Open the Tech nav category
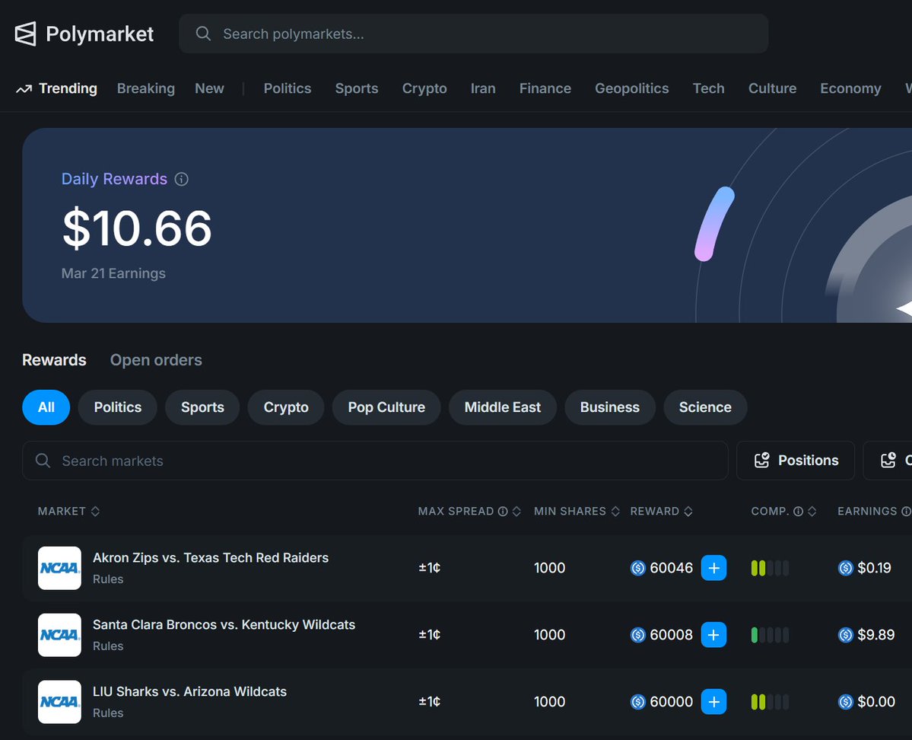912x740 pixels. (708, 88)
